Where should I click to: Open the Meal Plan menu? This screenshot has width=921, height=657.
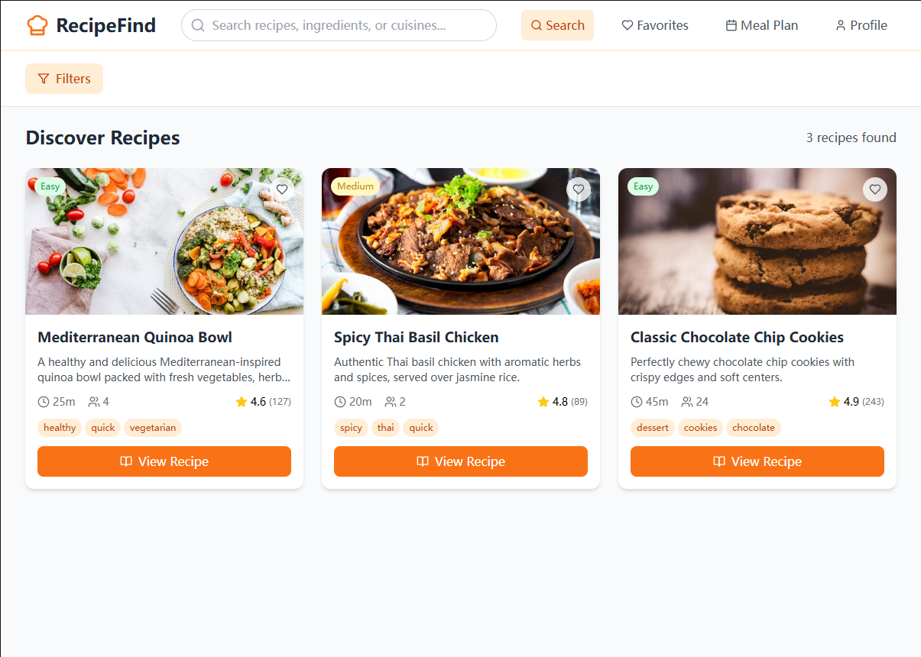click(x=761, y=25)
